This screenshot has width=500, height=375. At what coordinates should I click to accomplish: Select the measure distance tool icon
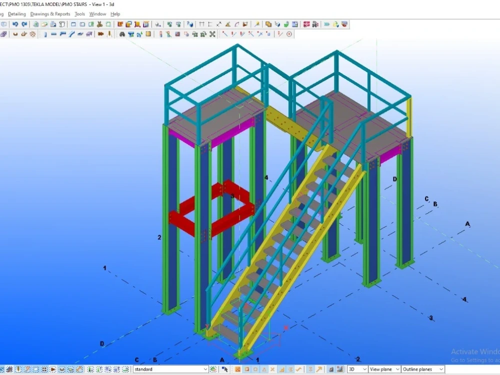tap(218, 24)
